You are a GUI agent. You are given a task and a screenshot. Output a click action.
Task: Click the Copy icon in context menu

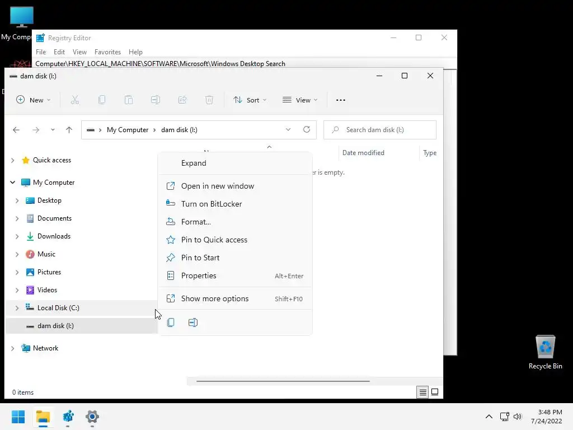pyautogui.click(x=171, y=322)
